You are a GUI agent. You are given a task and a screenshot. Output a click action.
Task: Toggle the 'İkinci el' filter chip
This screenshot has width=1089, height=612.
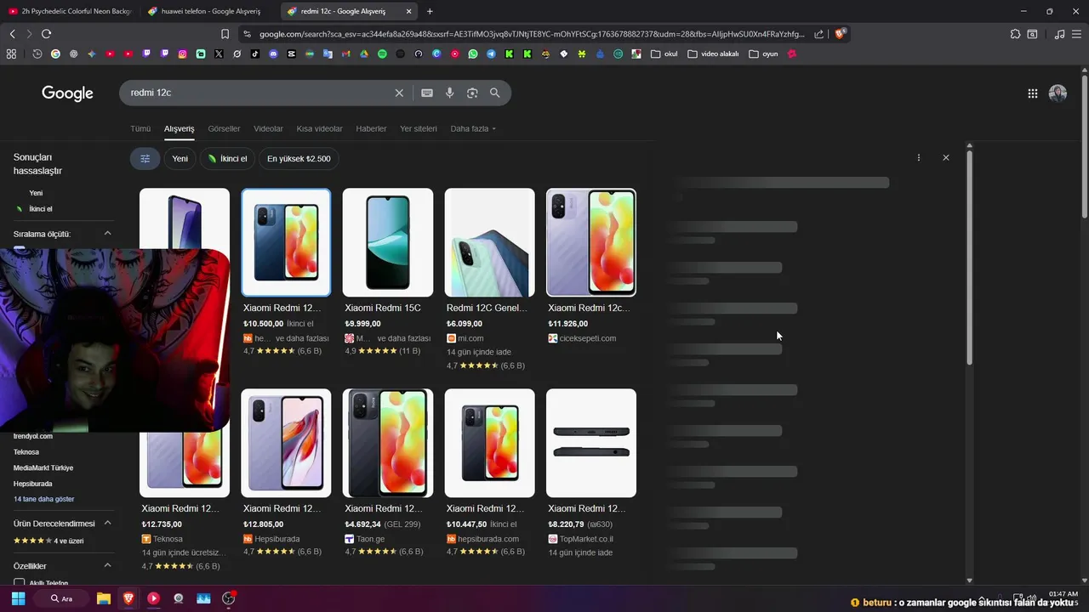click(227, 158)
